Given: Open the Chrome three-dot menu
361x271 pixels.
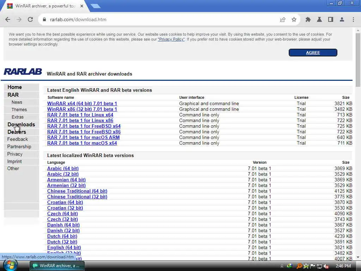Looking at the screenshot, I should tap(353, 20).
